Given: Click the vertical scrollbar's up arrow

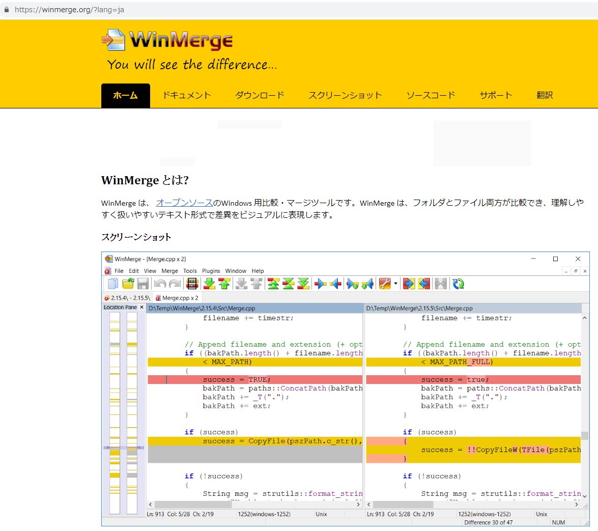Looking at the screenshot, I should click(585, 318).
